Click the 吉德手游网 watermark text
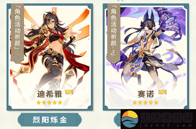The height and width of the screenshot is (129, 196). (166, 118)
